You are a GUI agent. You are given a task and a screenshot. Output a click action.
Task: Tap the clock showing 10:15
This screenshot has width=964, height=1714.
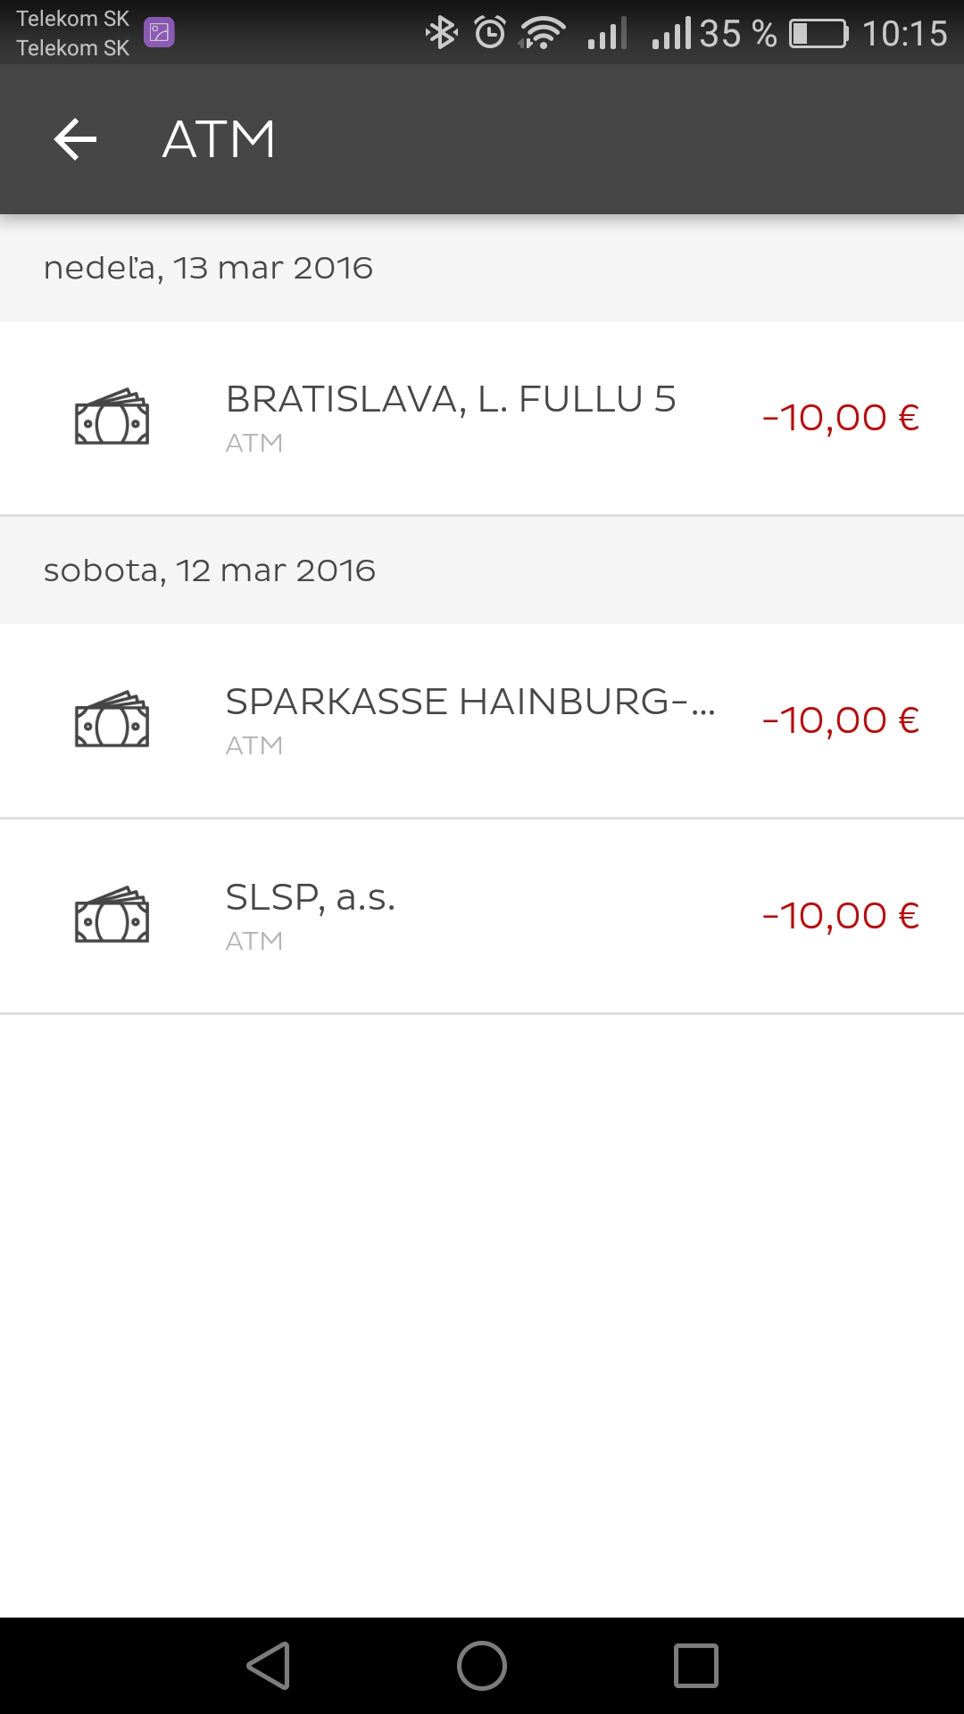(x=904, y=34)
